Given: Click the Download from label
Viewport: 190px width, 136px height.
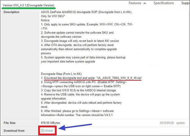Looking at the screenshot, I should [x=14, y=131].
